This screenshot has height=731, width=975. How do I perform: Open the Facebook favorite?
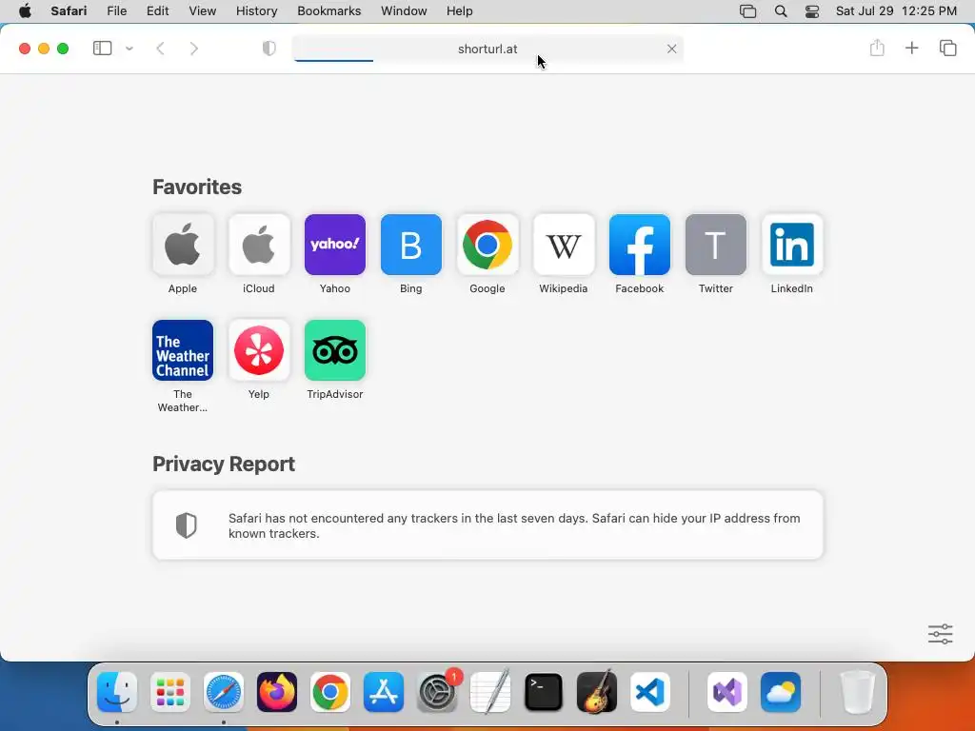coord(640,245)
